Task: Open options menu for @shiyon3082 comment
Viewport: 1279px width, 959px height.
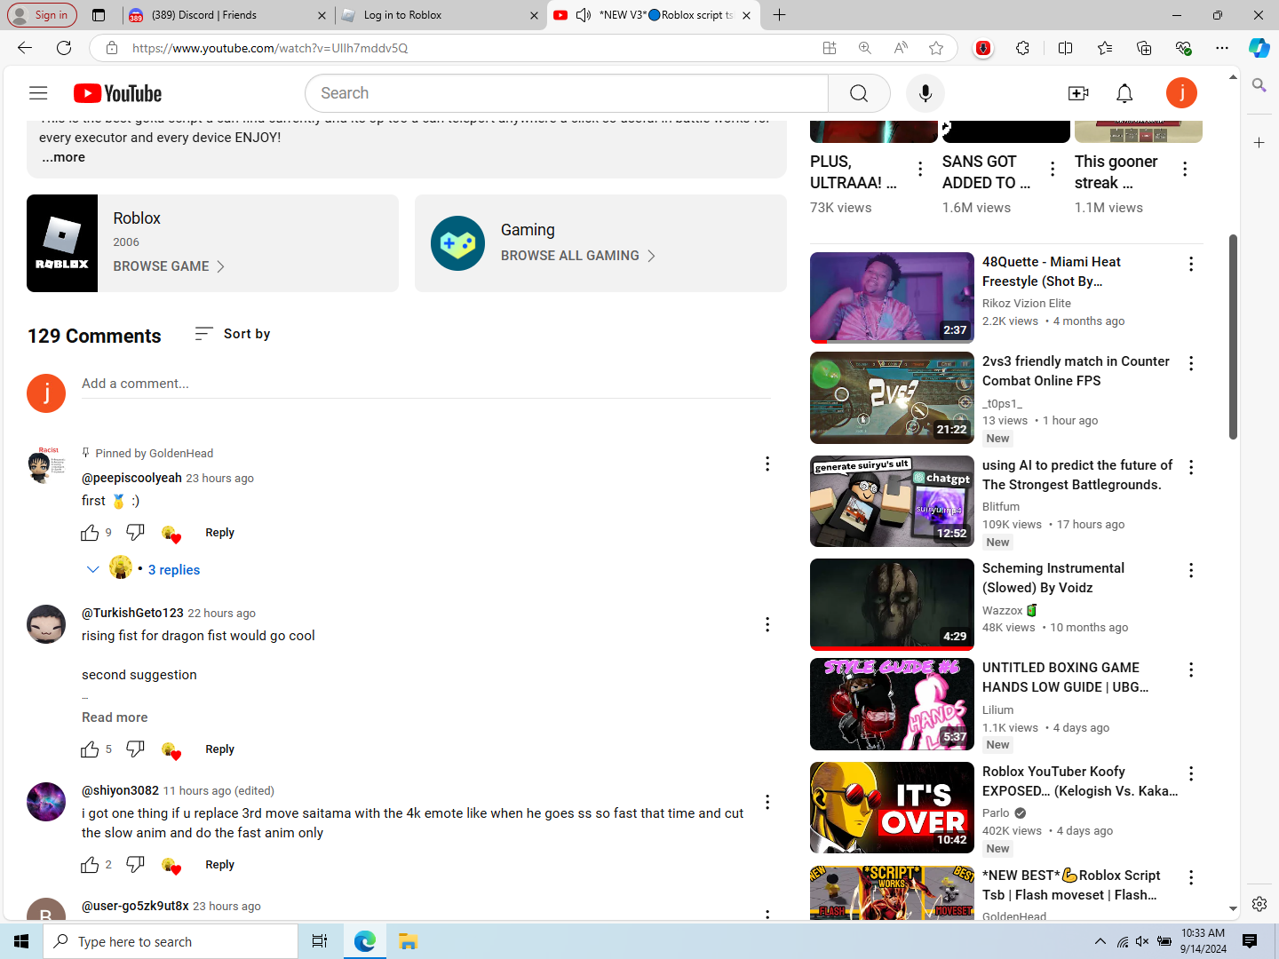Action: [x=767, y=802]
